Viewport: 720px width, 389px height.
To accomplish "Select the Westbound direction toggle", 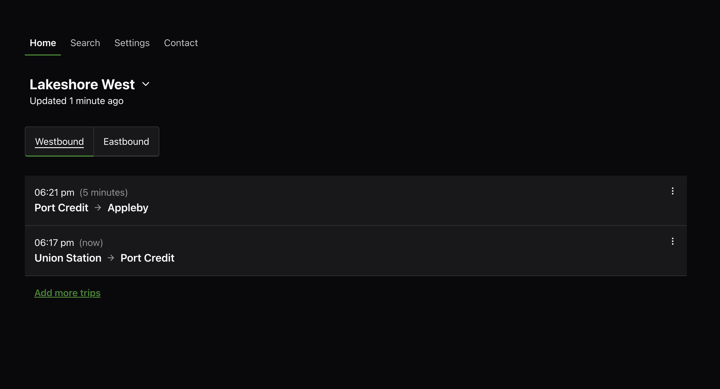I will click(x=59, y=142).
